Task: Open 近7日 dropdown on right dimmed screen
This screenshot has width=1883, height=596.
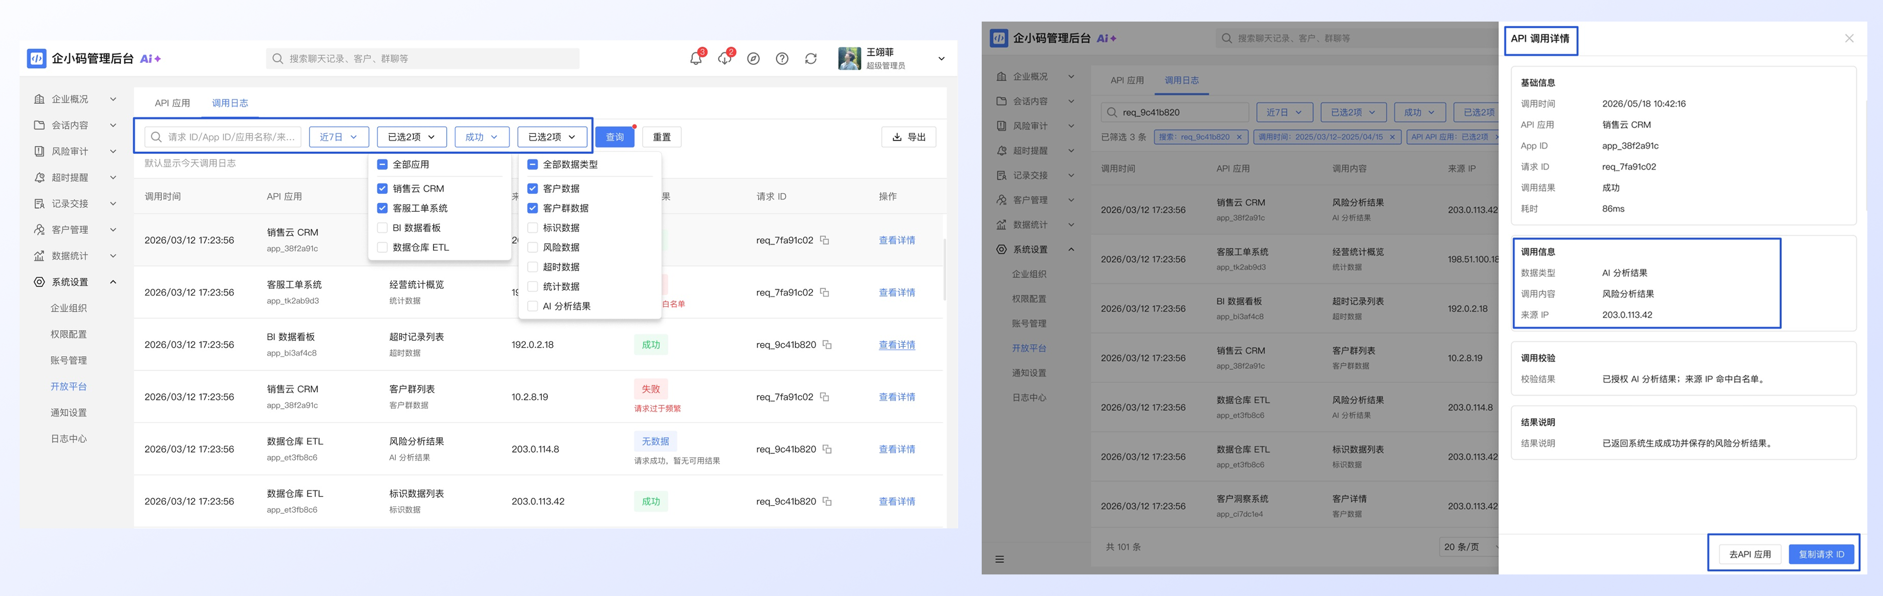Action: coord(1284,112)
